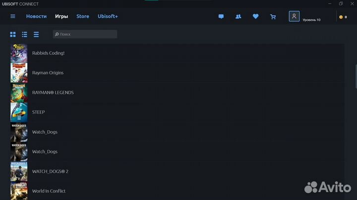Switch to large grid tile view

pyautogui.click(x=13, y=35)
